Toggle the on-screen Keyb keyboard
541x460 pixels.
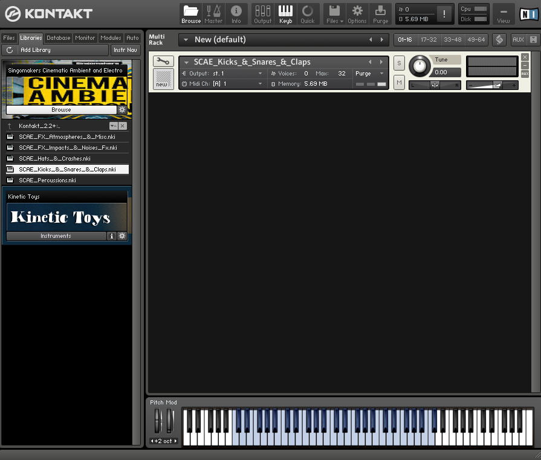(285, 14)
